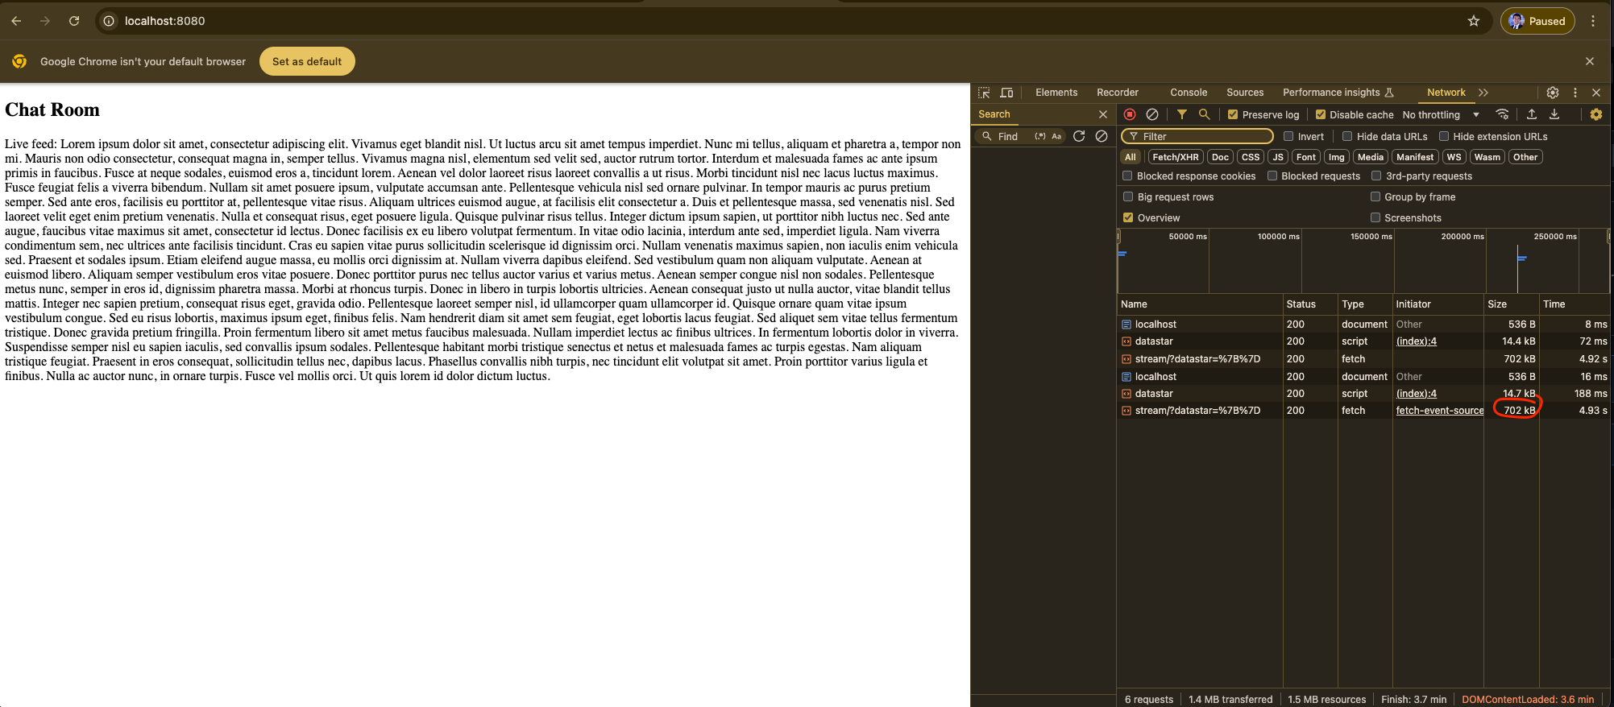Select the last stream/?datastar request row
The image size is (1614, 707).
click(x=1363, y=411)
